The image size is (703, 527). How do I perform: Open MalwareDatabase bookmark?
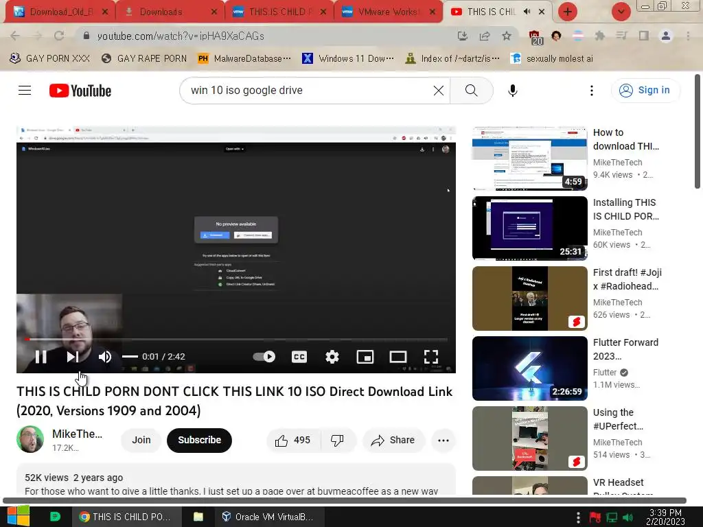pyautogui.click(x=244, y=58)
